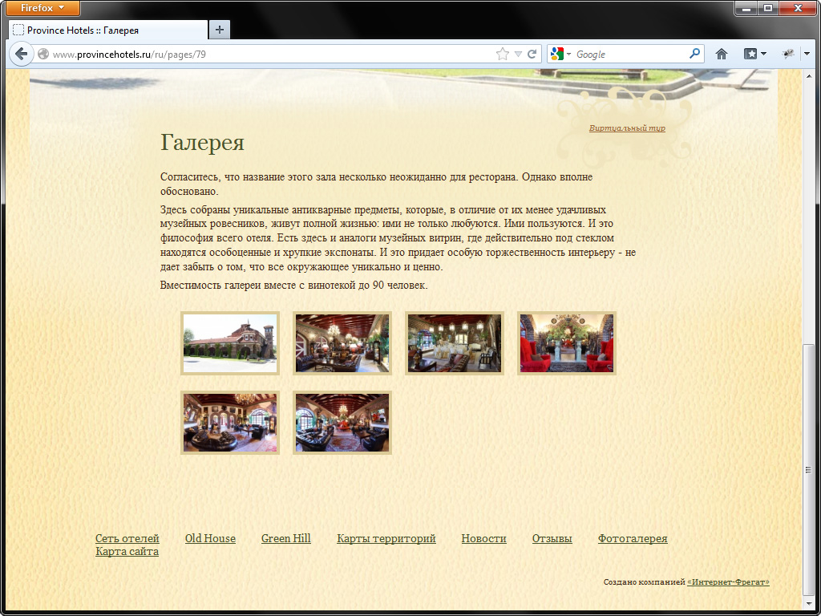821x616 pixels.
Task: Focus the URL address field
Action: 273,54
